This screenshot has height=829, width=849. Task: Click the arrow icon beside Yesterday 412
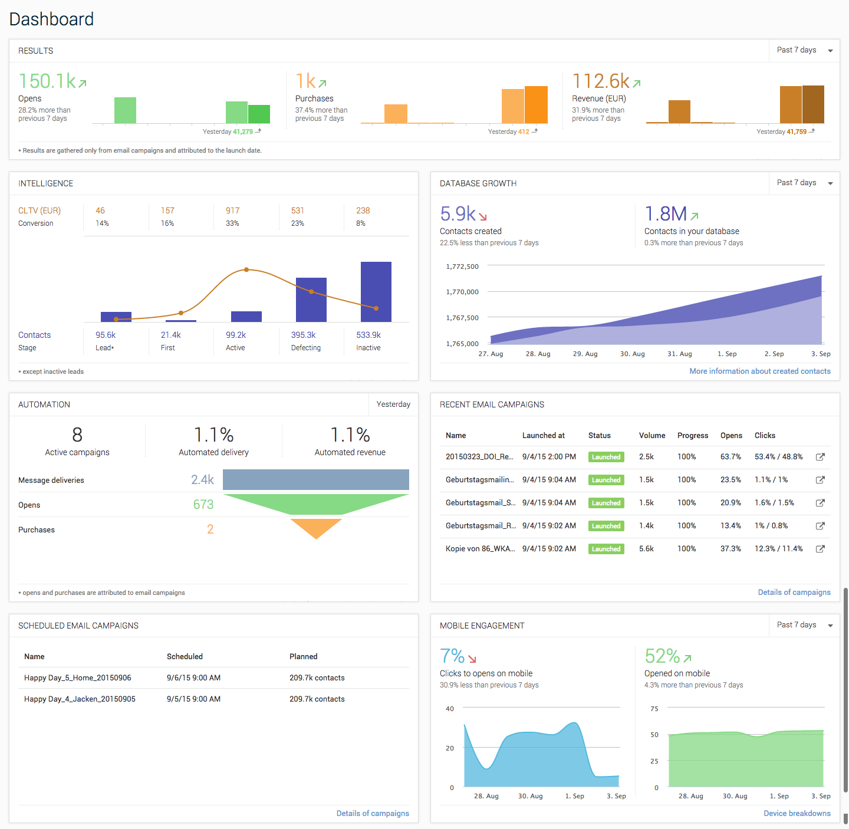point(535,131)
